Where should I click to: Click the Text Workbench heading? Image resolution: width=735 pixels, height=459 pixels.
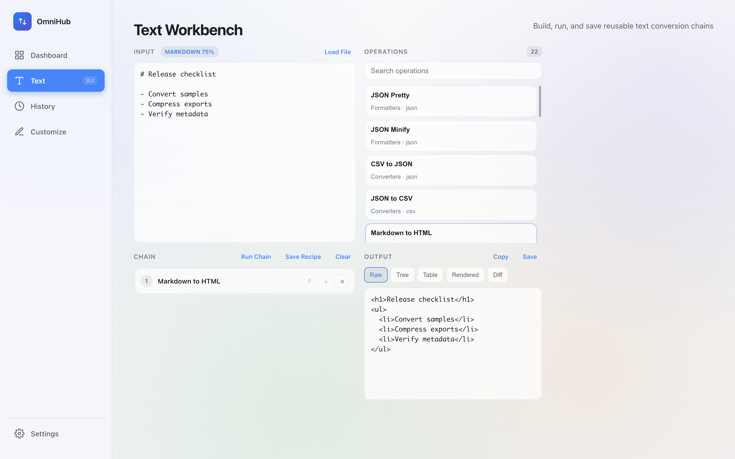coord(188,30)
